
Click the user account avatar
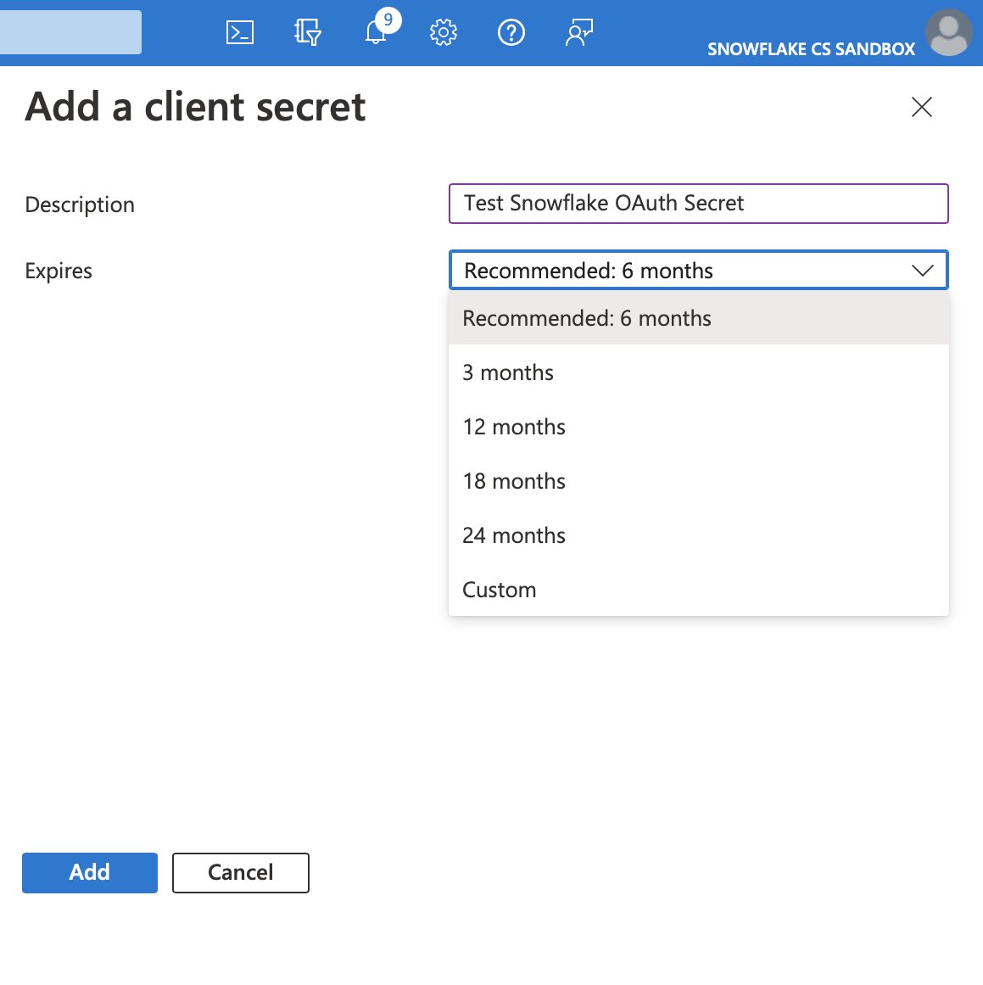(x=949, y=33)
